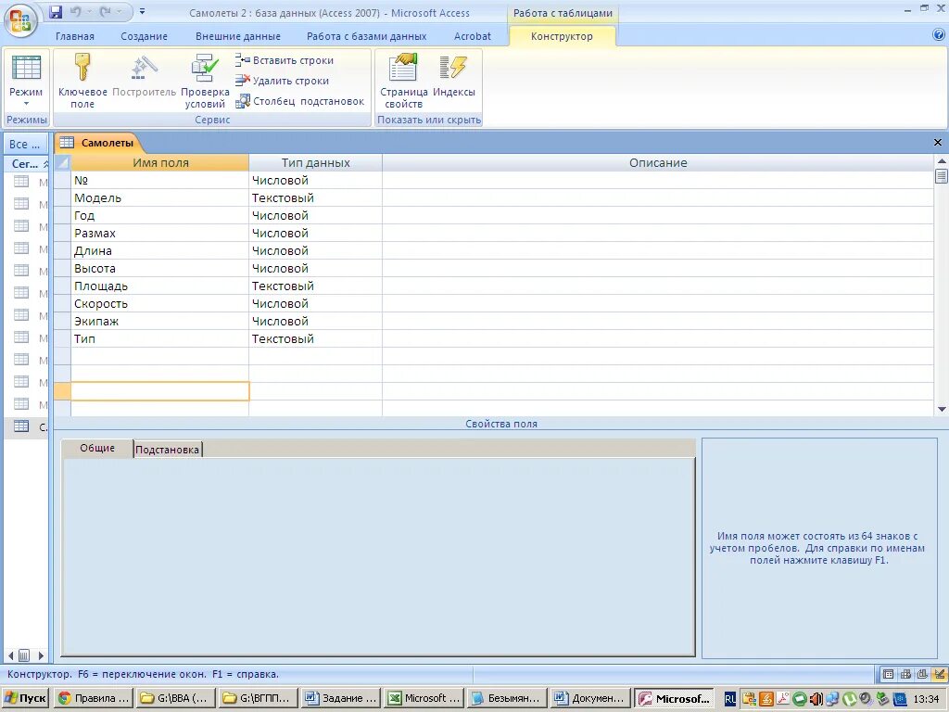Open Access help question mark icon
The height and width of the screenshot is (712, 949).
(x=939, y=35)
